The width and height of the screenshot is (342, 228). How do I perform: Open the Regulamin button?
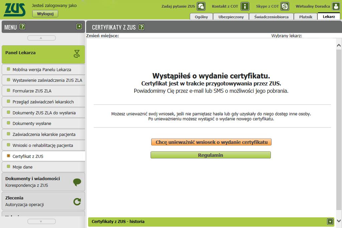coord(211,155)
